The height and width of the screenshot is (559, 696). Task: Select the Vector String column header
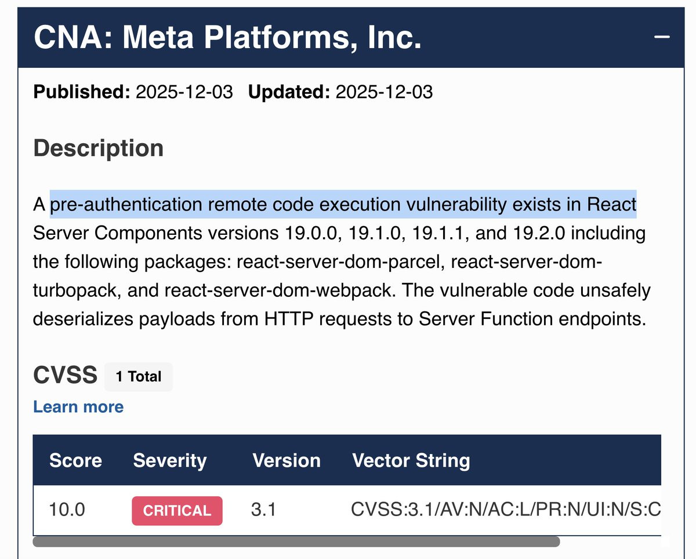tap(411, 460)
